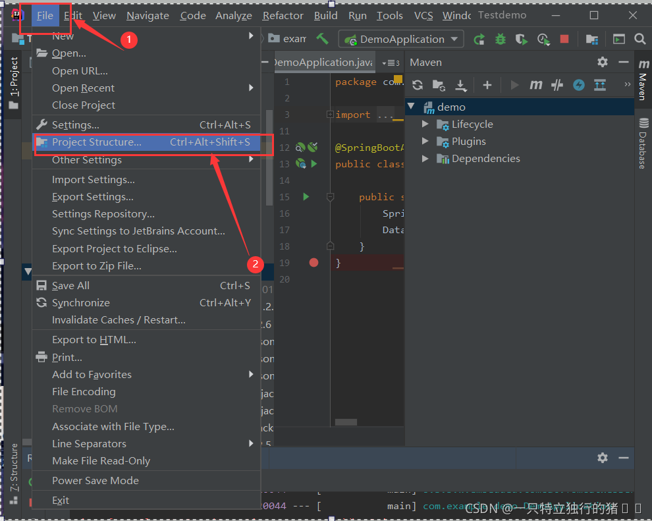Open Settings from File menu
The image size is (652, 521).
coord(146,124)
